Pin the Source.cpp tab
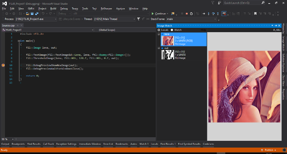This screenshot has height=154, width=287. (18, 25)
